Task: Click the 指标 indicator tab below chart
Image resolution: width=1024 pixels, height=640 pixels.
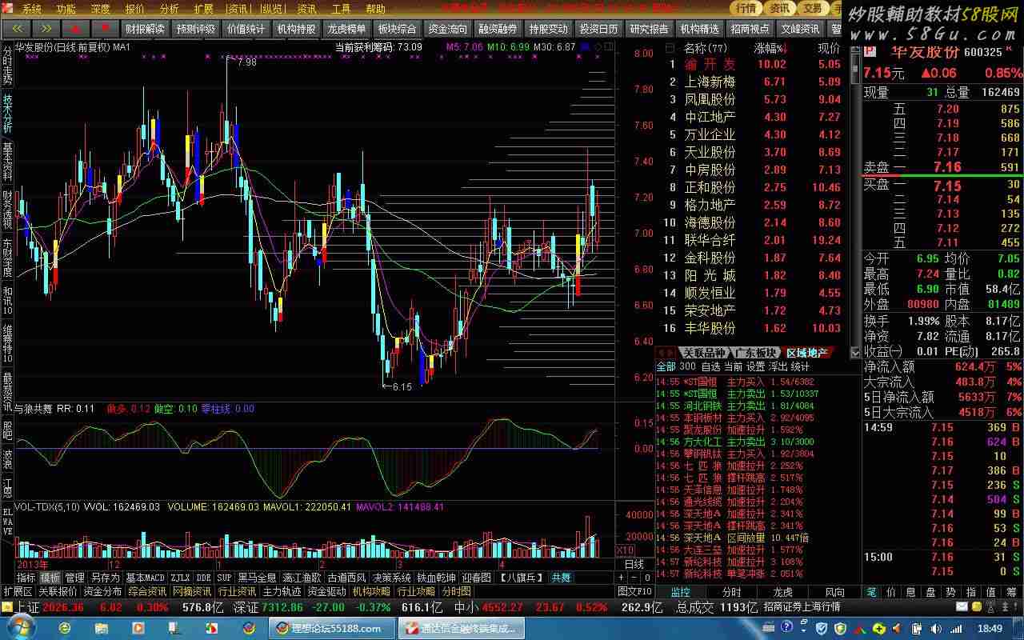Action: pyautogui.click(x=26, y=578)
